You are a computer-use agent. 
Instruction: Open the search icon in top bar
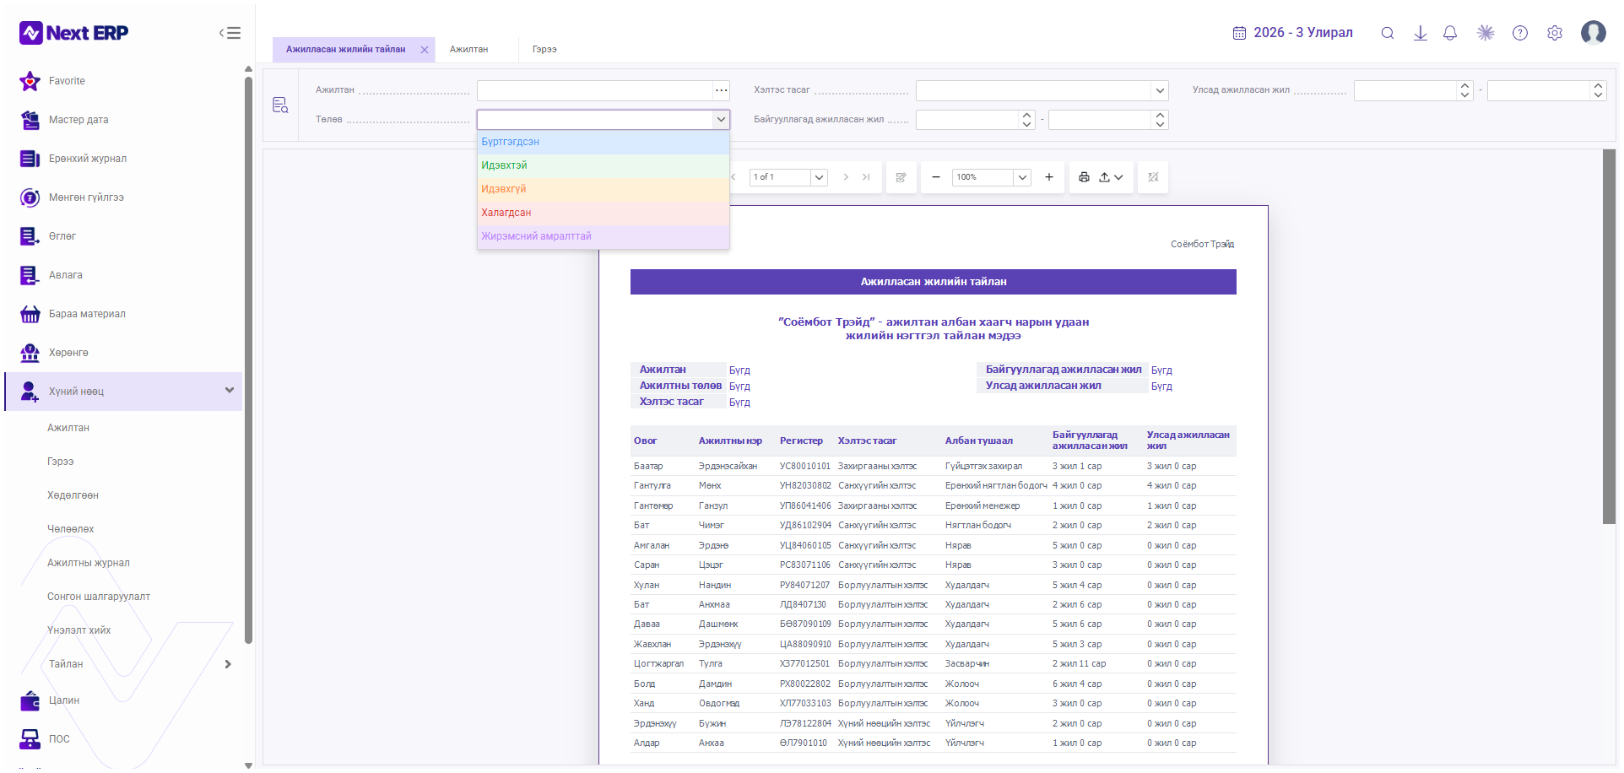[x=1387, y=33]
